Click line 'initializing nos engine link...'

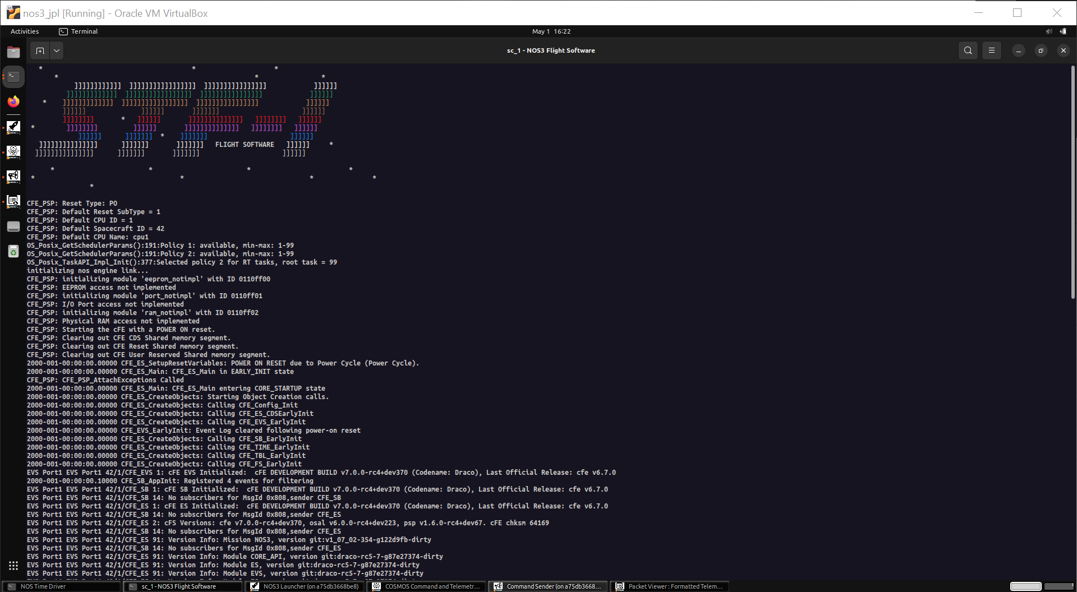(x=88, y=271)
